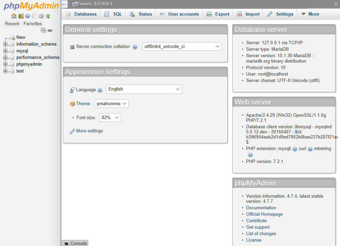Click the wrench icon beside More settings
The width and height of the screenshot is (340, 246).
click(72, 131)
